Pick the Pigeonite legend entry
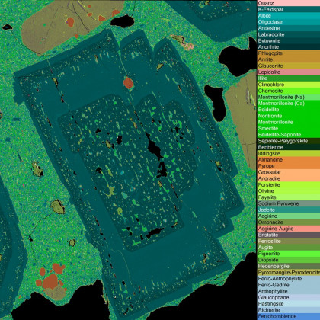 (289, 254)
